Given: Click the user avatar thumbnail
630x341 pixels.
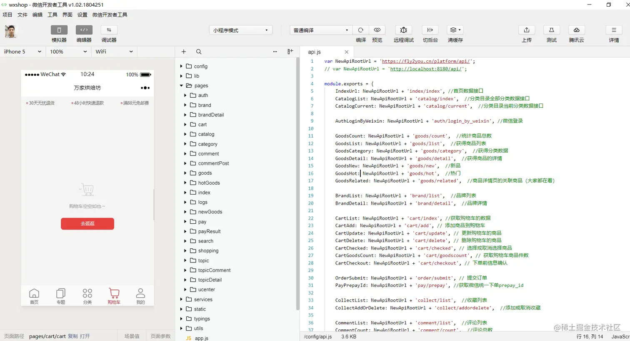Looking at the screenshot, I should pyautogui.click(x=11, y=32).
